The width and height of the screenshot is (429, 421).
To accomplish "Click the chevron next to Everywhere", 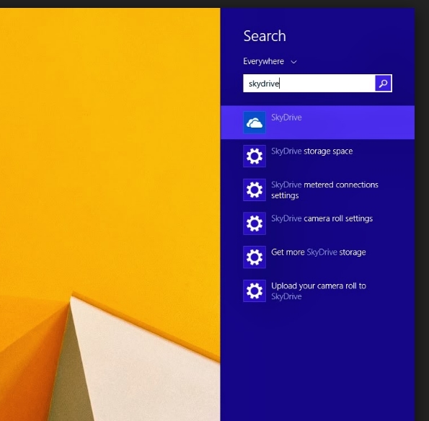I will [293, 62].
